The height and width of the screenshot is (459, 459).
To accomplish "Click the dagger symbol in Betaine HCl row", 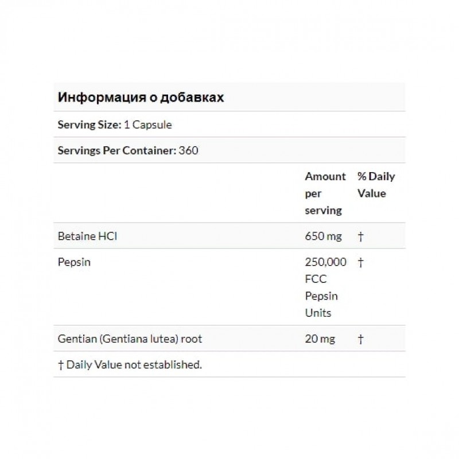I will 360,236.
